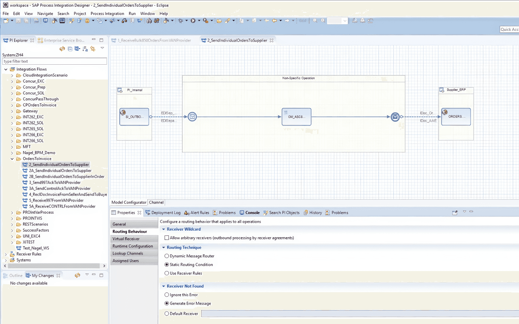This screenshot has width=519, height=324.
Task: Click the zoom out magnifier icon
Action: point(315,21)
